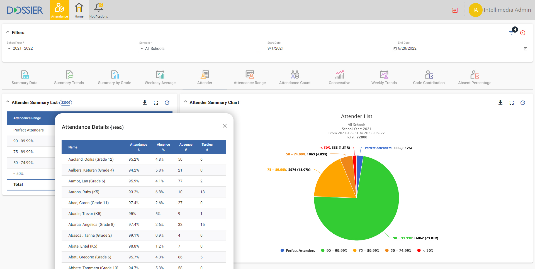535x269 pixels.
Task: Switch to the Weekly Trends tab
Action: [384, 78]
